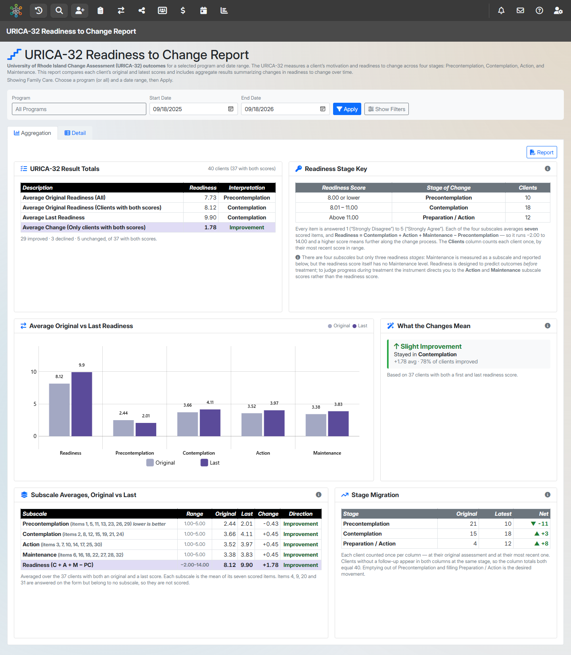Switch to the Aggregation tab
Viewport: 571px width, 655px height.
pyautogui.click(x=33, y=133)
